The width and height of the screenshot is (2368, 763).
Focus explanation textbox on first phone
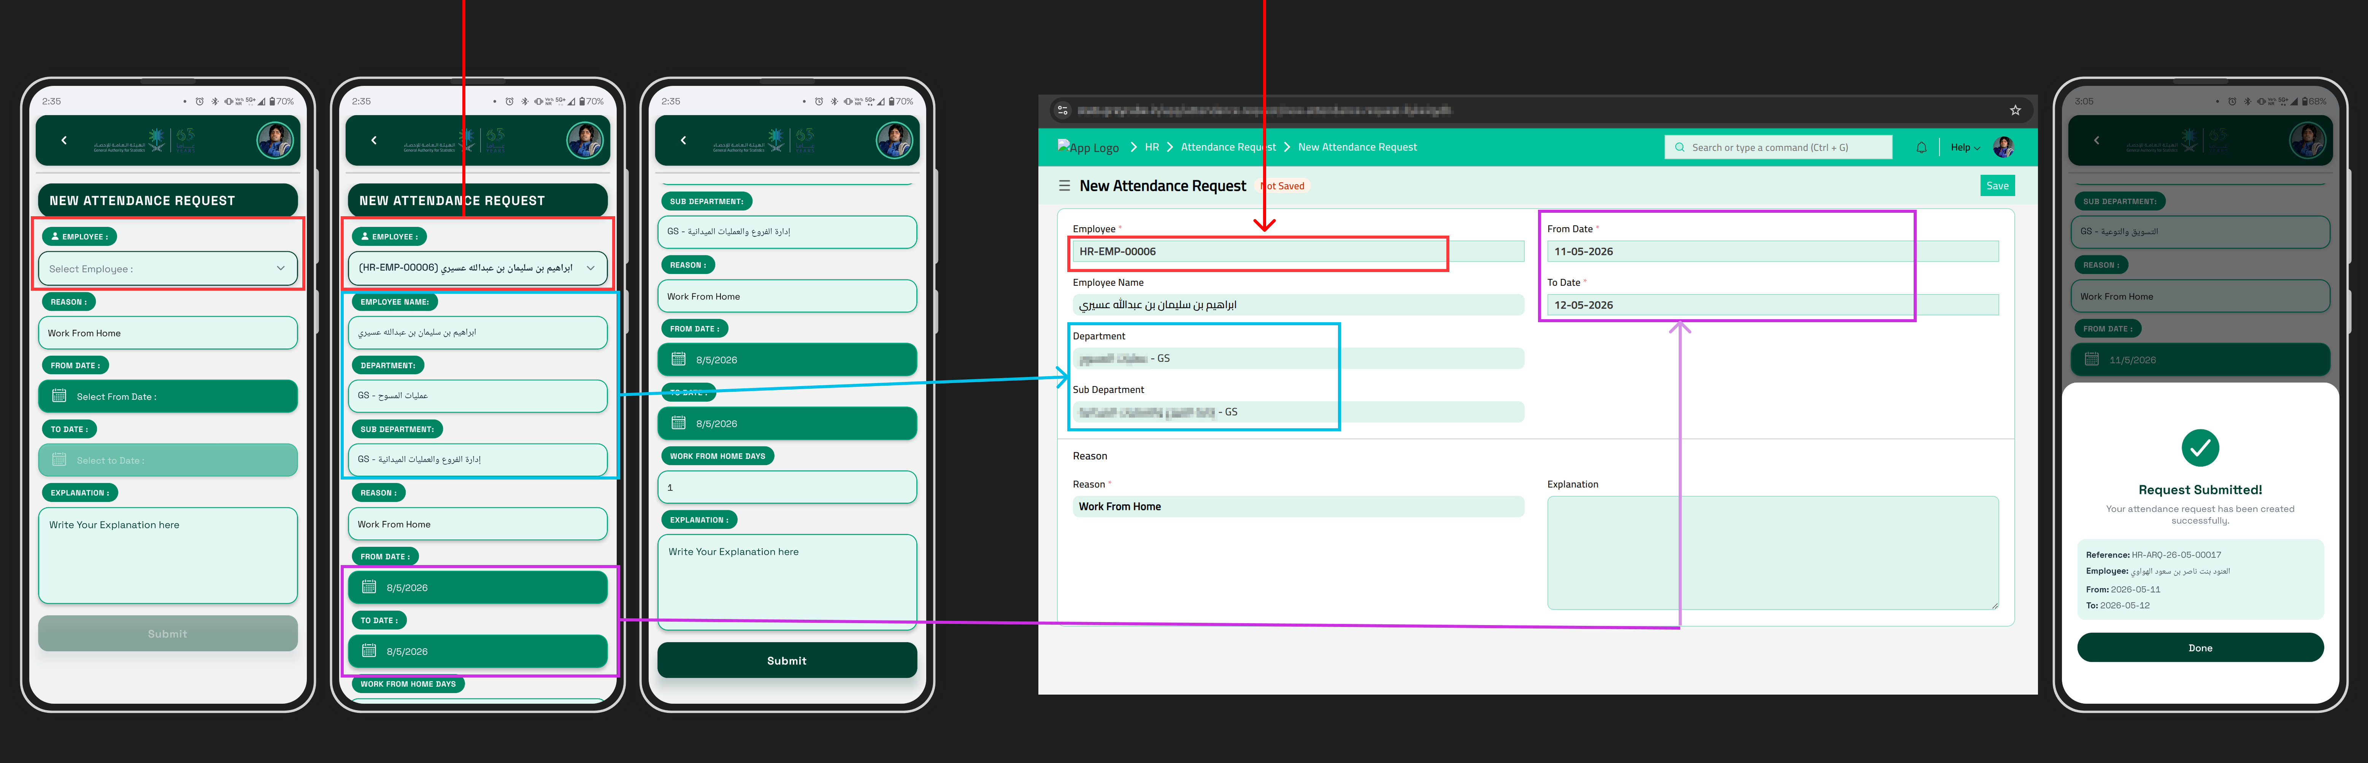[168, 556]
